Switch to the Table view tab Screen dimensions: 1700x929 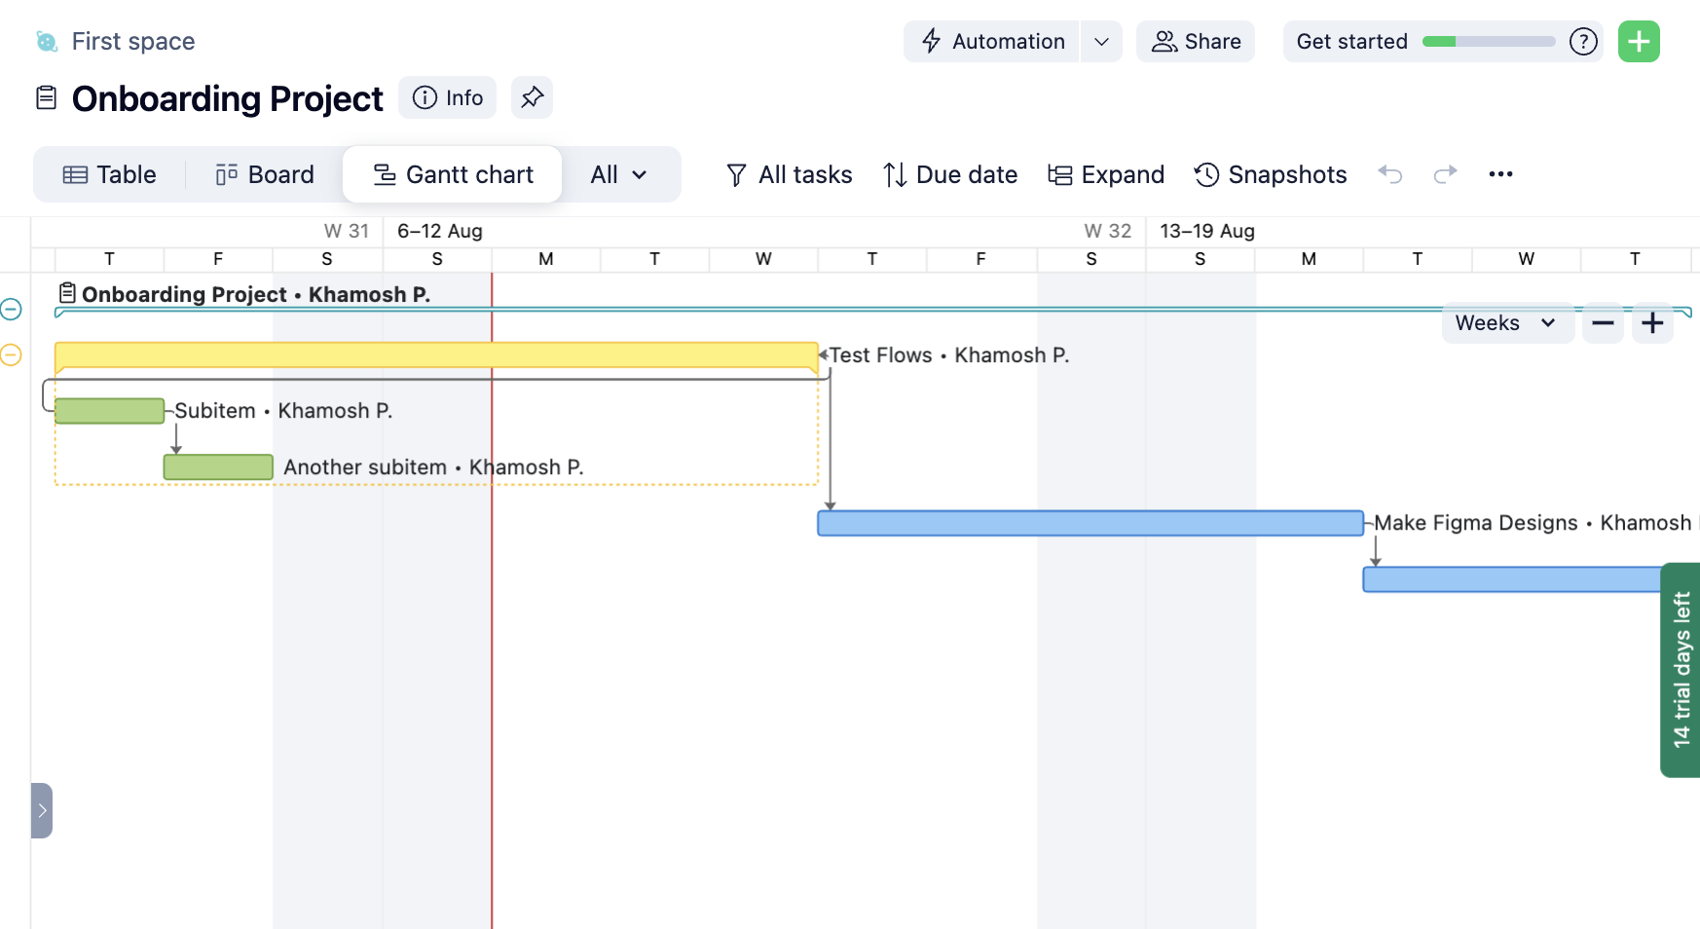click(110, 174)
